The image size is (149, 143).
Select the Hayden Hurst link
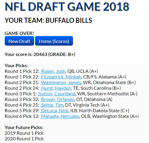click(56, 88)
